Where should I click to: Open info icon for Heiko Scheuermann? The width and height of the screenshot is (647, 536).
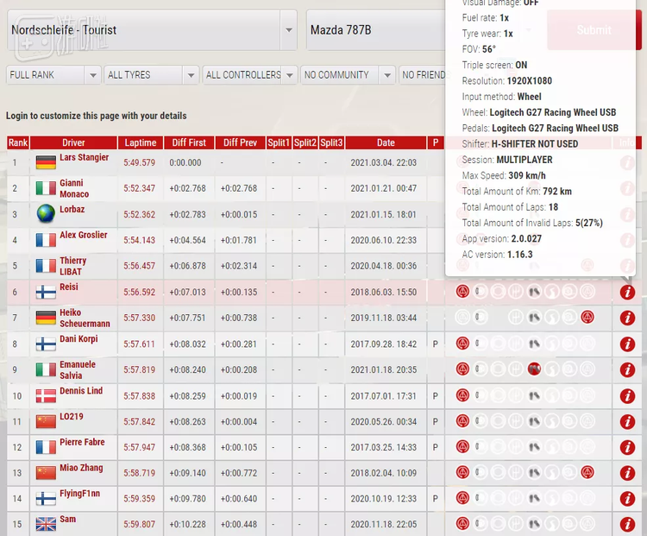627,318
